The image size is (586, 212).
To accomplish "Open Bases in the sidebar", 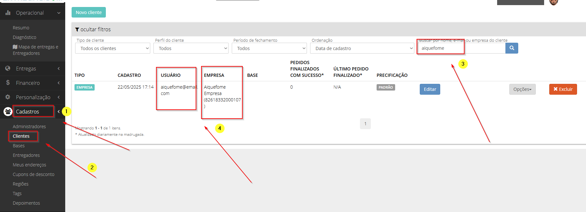I will [19, 146].
